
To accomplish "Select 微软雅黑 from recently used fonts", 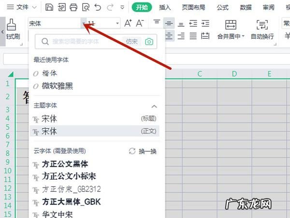I will tap(94, 86).
